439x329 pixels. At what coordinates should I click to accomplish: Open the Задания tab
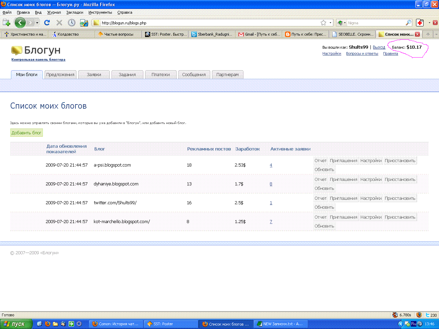[x=127, y=75]
